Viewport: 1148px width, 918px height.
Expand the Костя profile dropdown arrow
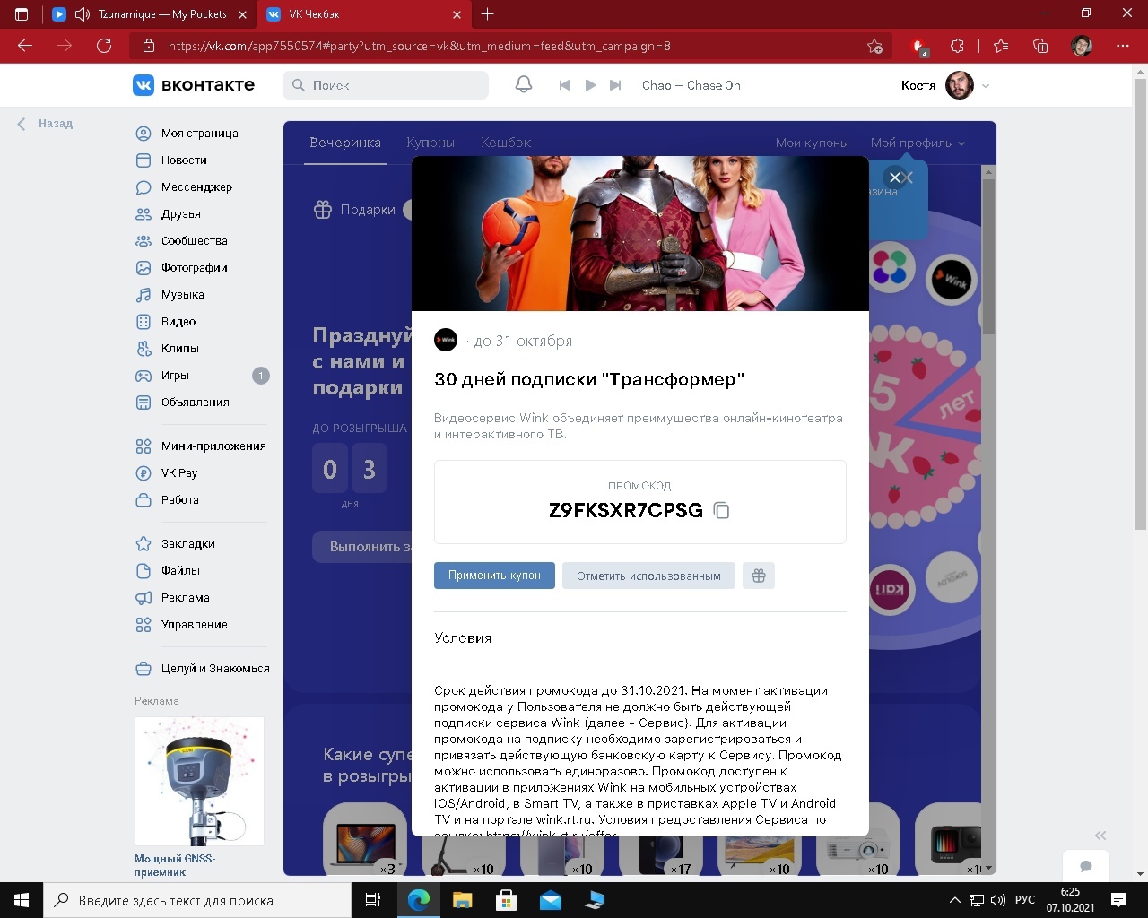pos(986,86)
